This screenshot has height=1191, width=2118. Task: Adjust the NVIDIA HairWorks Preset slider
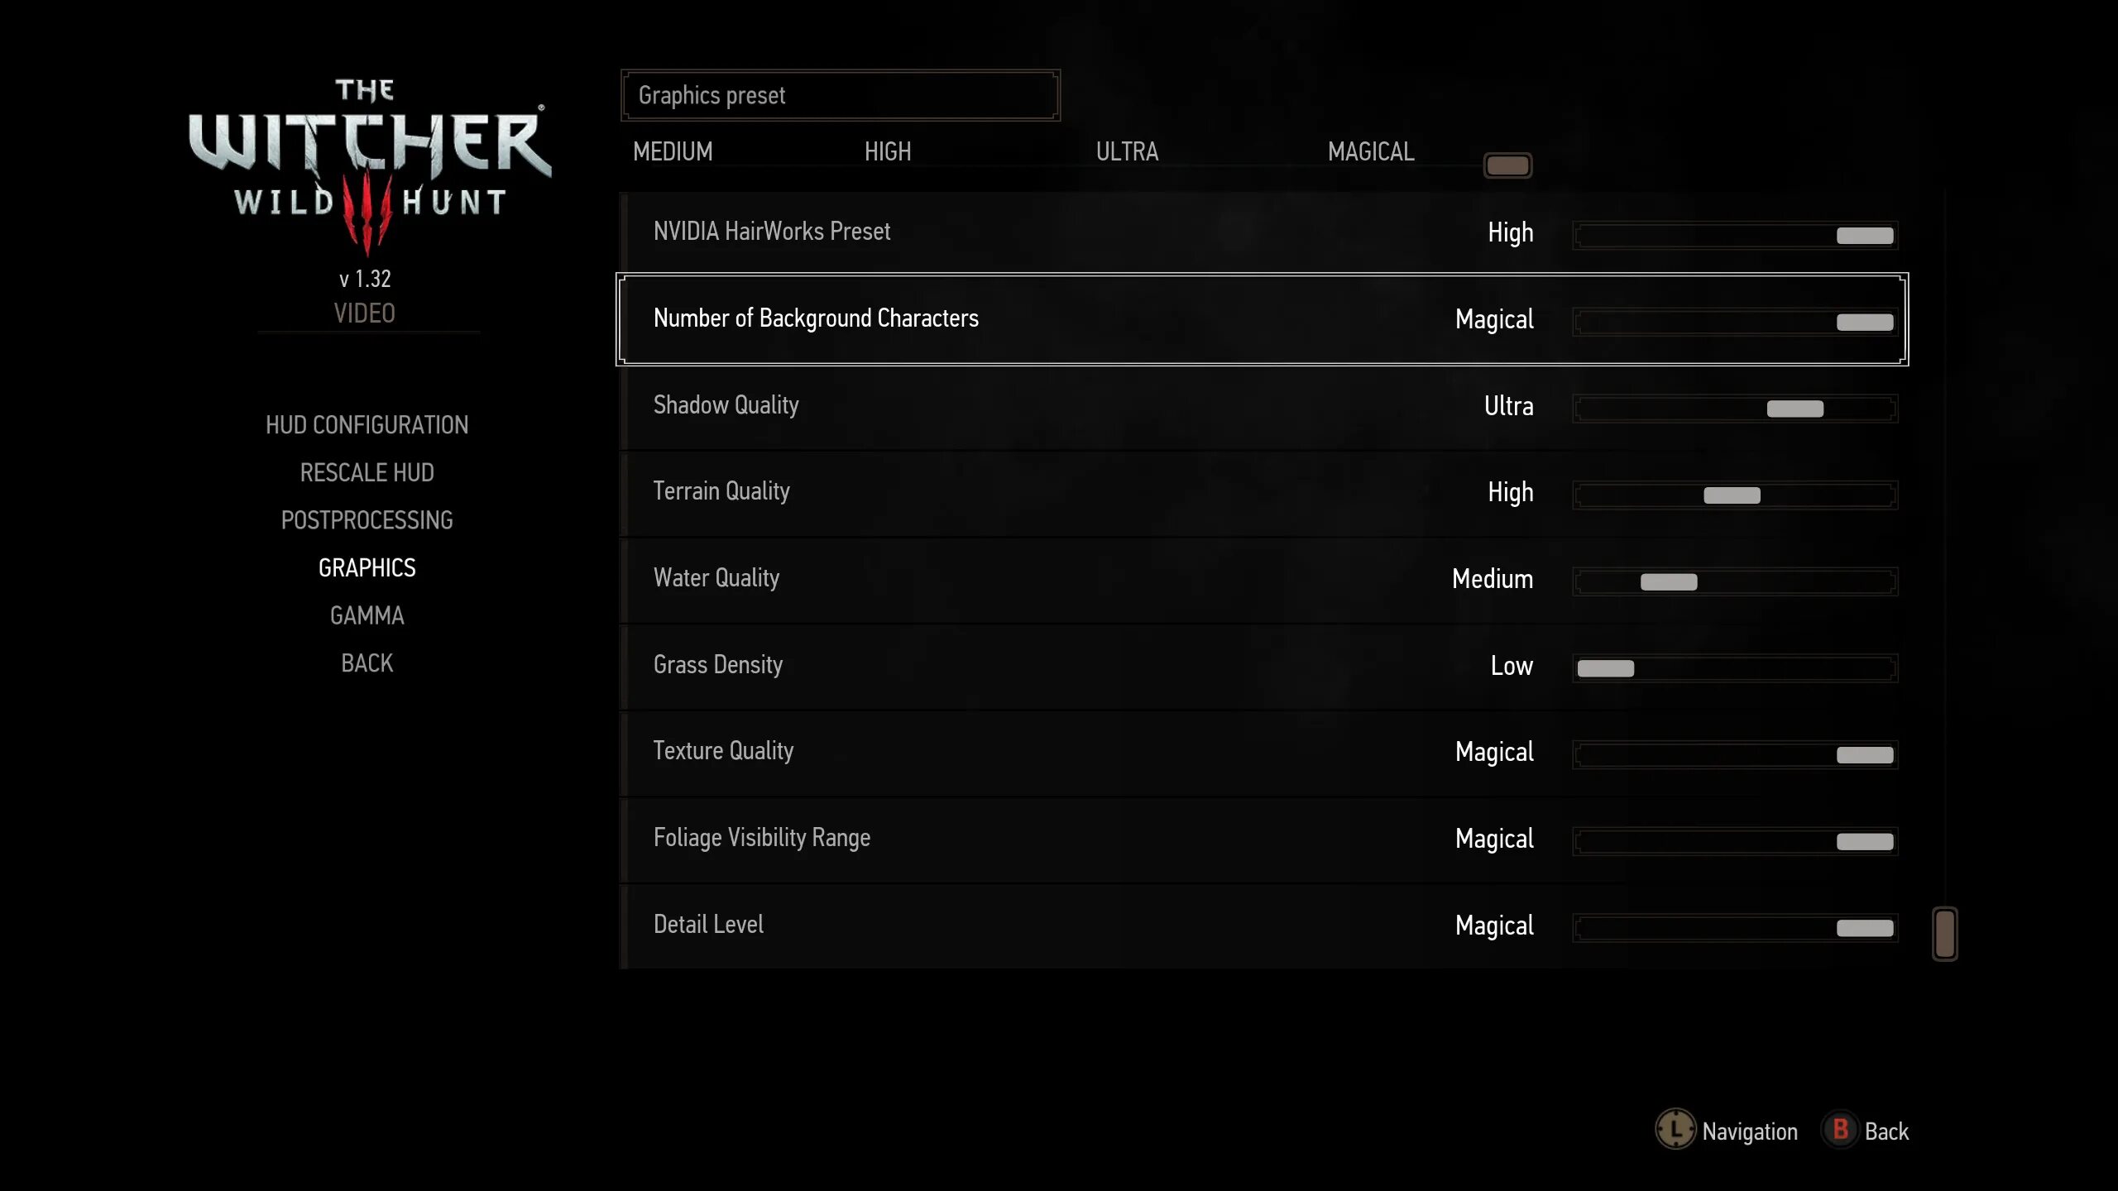pos(1863,234)
